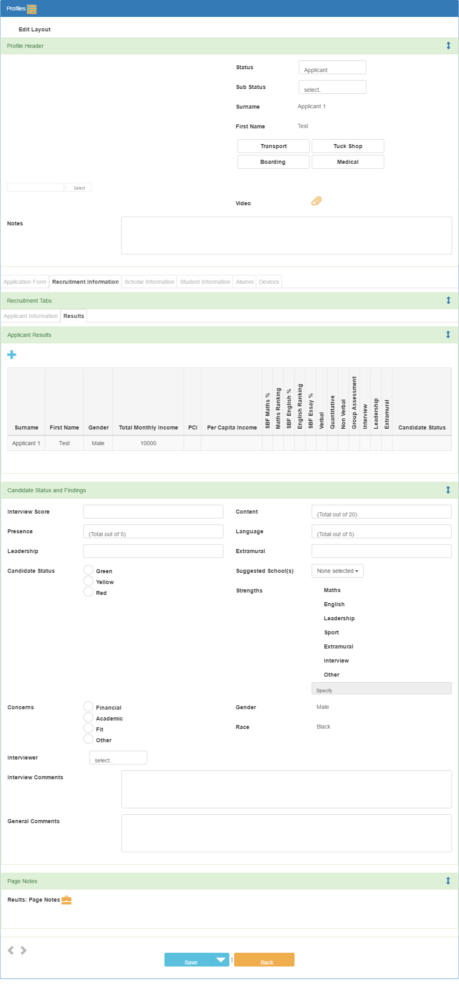Click the Interview strength option

(336, 661)
